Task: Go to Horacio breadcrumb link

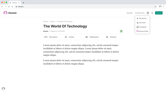Action: click(x=45, y=22)
